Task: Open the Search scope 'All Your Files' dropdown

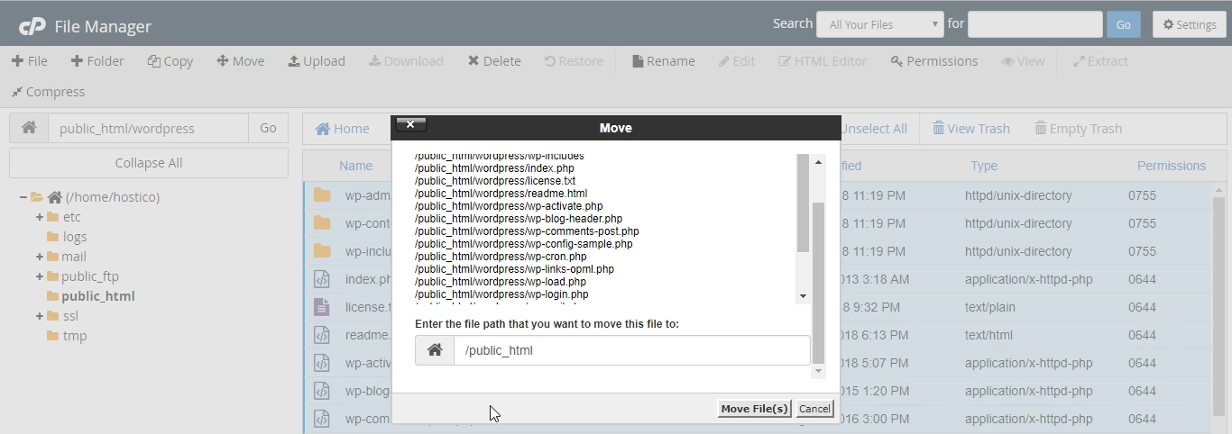Action: 879,24
